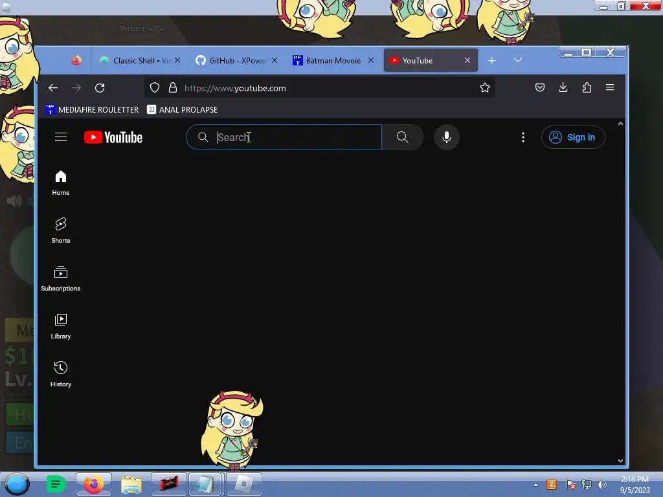
Task: Open Library from the sidebar
Action: point(61,326)
